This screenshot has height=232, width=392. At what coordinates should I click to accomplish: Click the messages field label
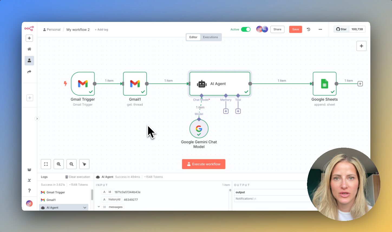pos(116,207)
